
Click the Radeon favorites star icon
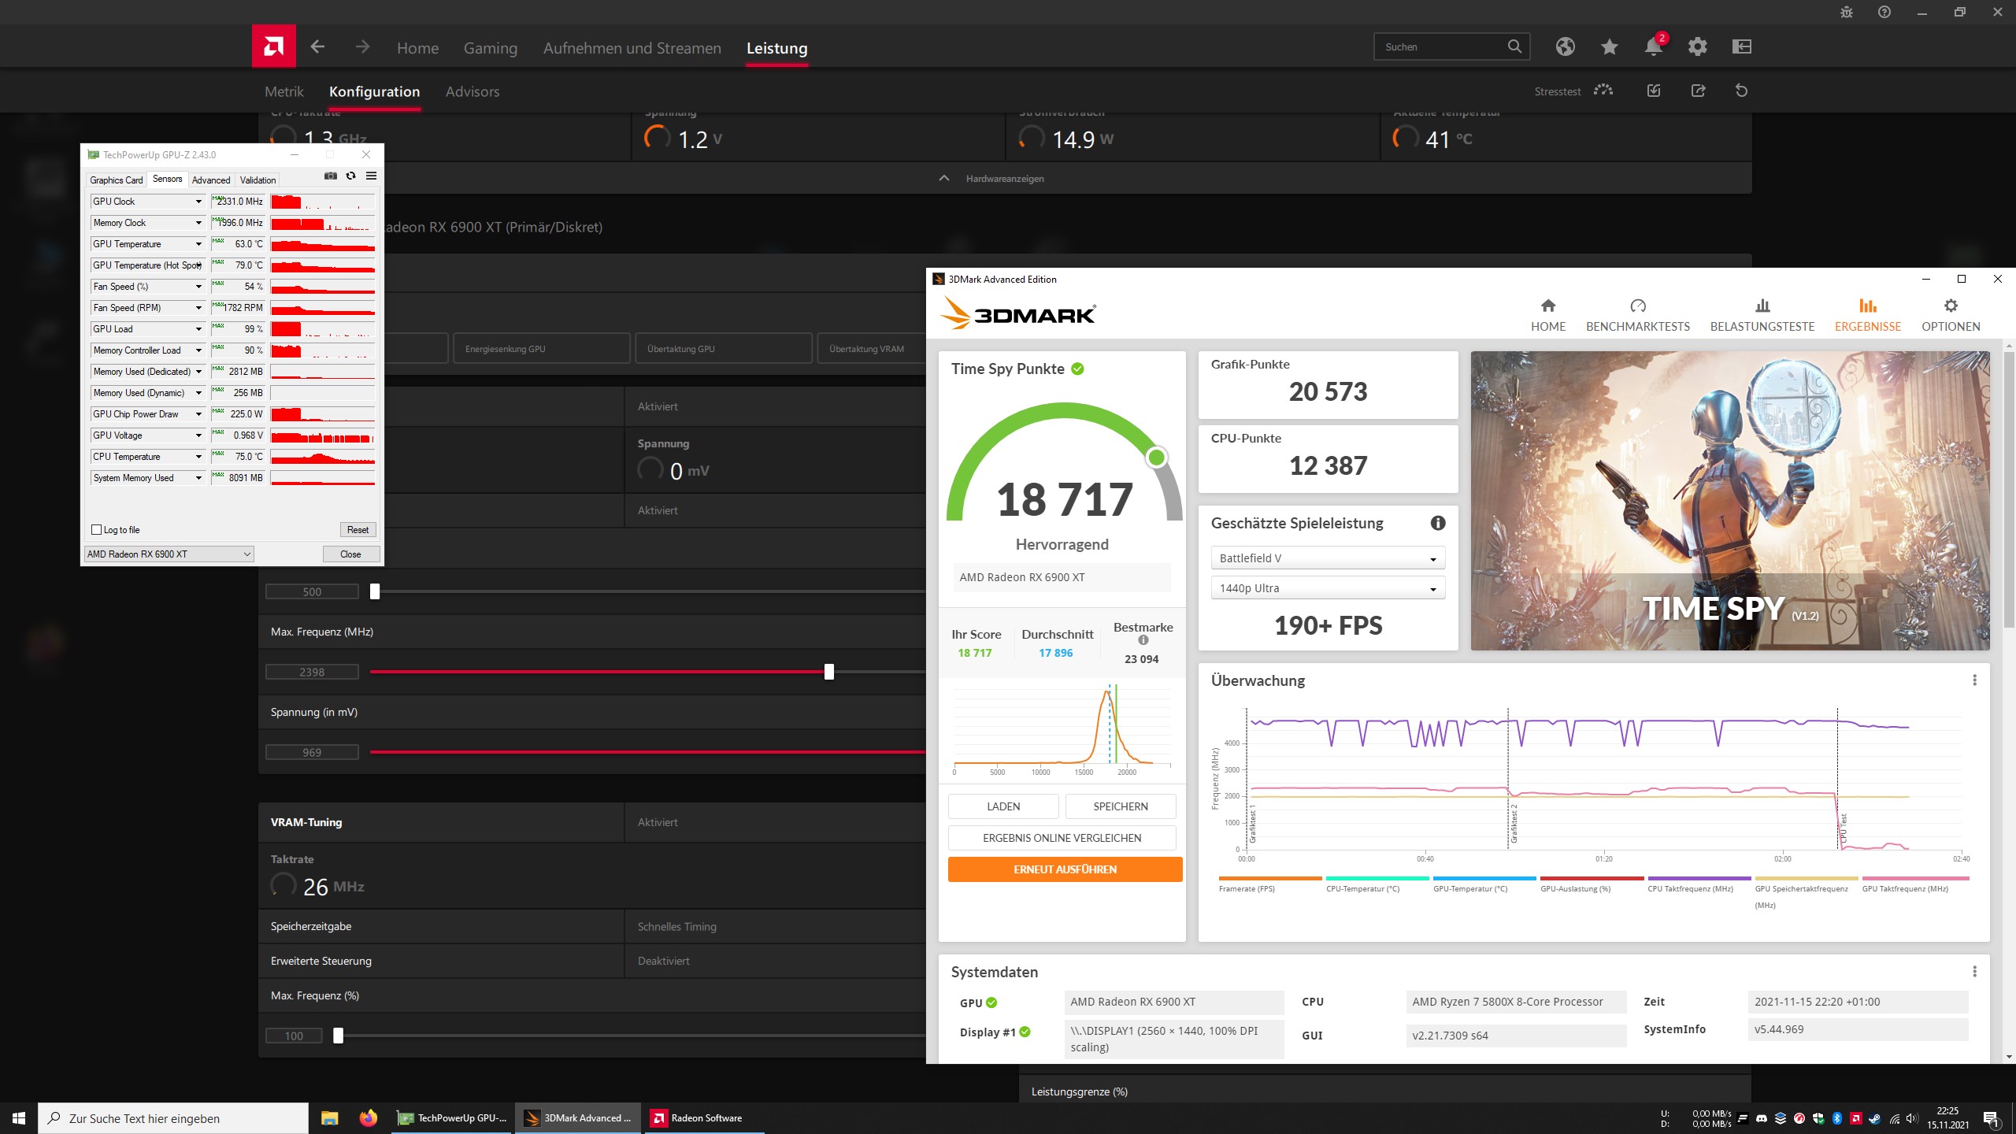pos(1609,47)
